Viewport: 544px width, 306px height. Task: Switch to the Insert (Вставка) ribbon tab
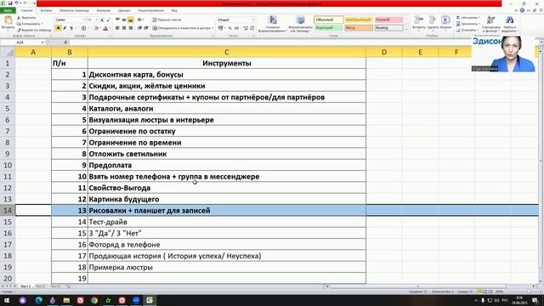coord(46,10)
